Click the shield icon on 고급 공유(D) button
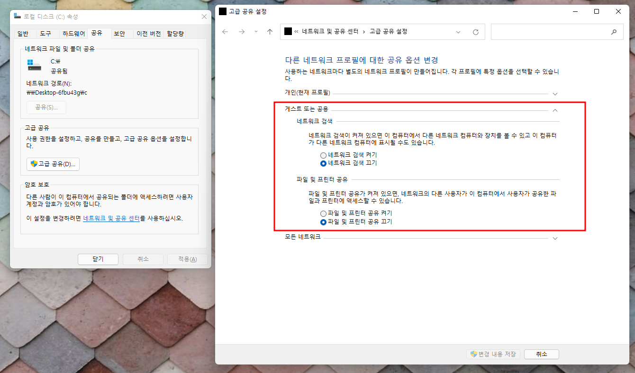Screen dimensions: 635x373 coord(33,164)
